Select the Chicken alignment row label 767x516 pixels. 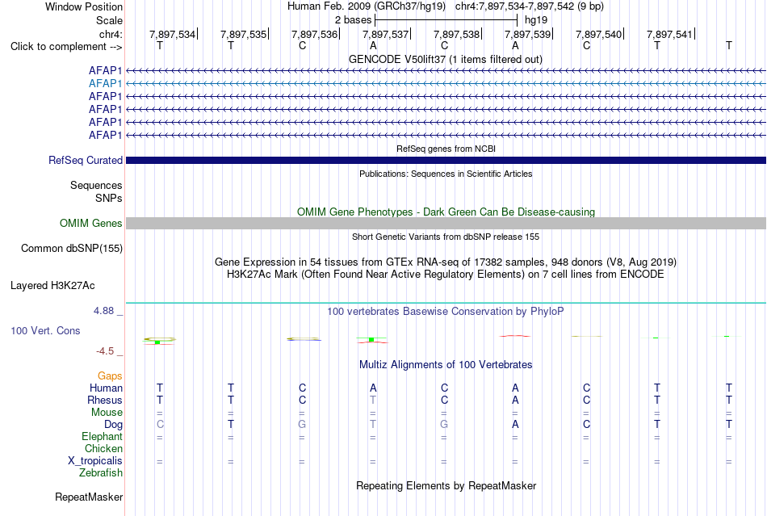pyautogui.click(x=103, y=448)
